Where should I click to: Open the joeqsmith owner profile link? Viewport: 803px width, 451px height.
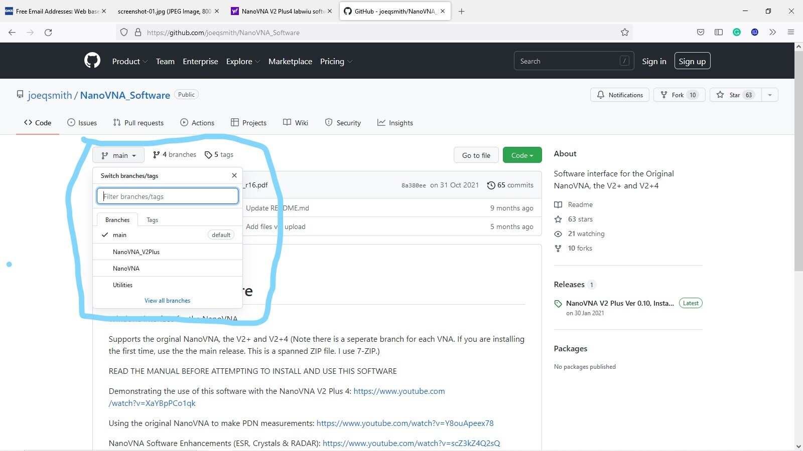pos(50,95)
